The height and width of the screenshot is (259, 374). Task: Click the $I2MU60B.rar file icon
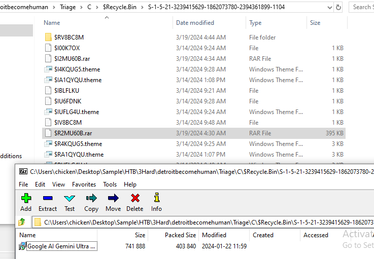[x=48, y=58]
